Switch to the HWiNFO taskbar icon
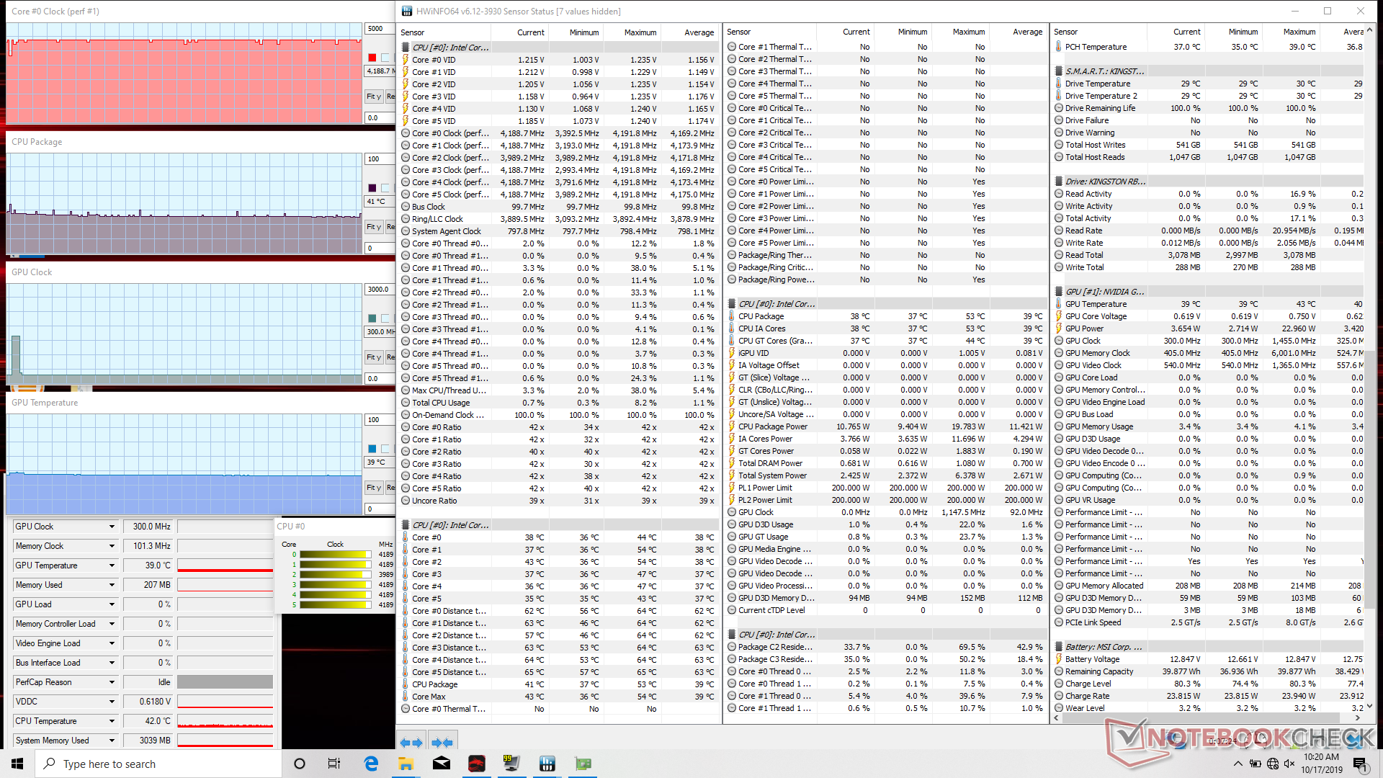 [x=547, y=764]
